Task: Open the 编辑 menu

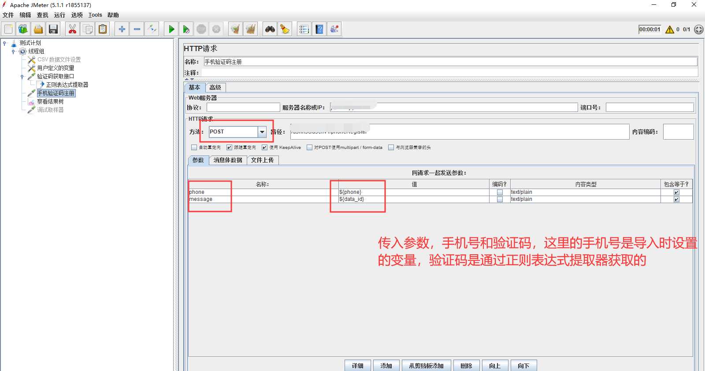Action: 26,15
